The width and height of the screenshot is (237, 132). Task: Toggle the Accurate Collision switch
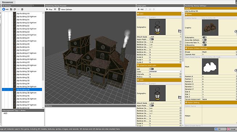pos(204,40)
